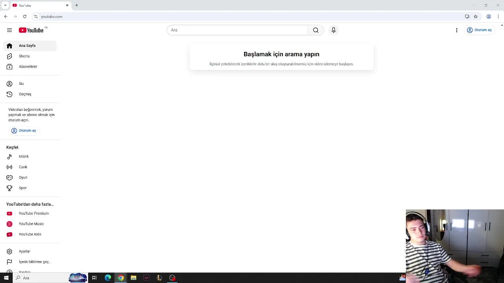This screenshot has height=283, width=504.
Task: Open the Windows Start menu
Action: click(x=6, y=278)
